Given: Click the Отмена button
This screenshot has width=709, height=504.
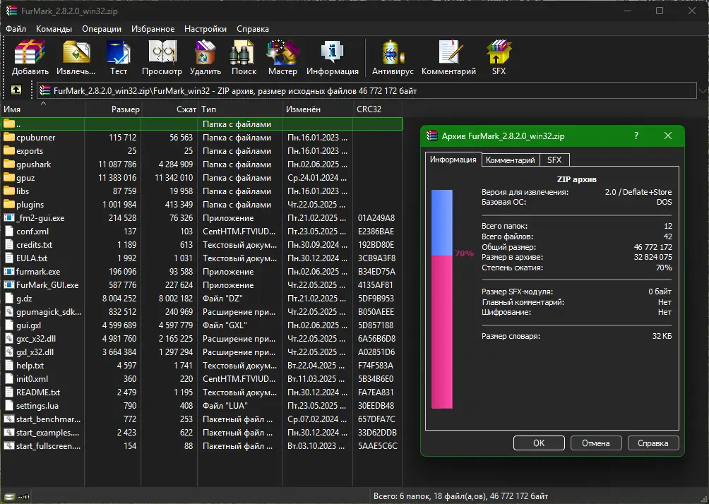Looking at the screenshot, I should (x=596, y=443).
